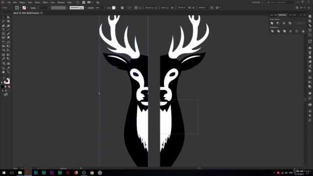313x176 pixels.
Task: Open the stroke color dropdown arrow
Action: tap(27, 8)
